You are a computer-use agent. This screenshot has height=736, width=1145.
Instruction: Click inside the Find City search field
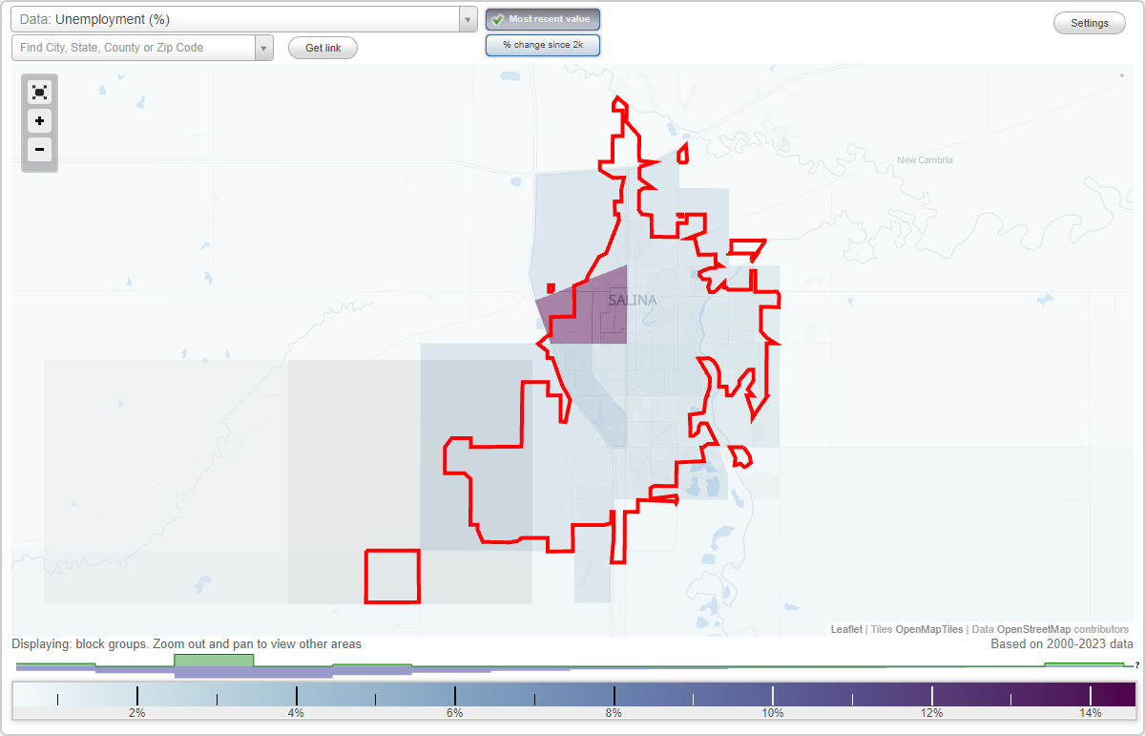click(x=134, y=47)
